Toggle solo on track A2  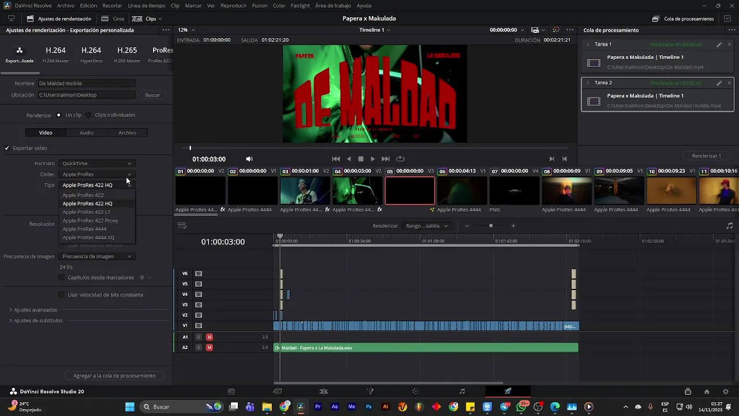coord(199,347)
